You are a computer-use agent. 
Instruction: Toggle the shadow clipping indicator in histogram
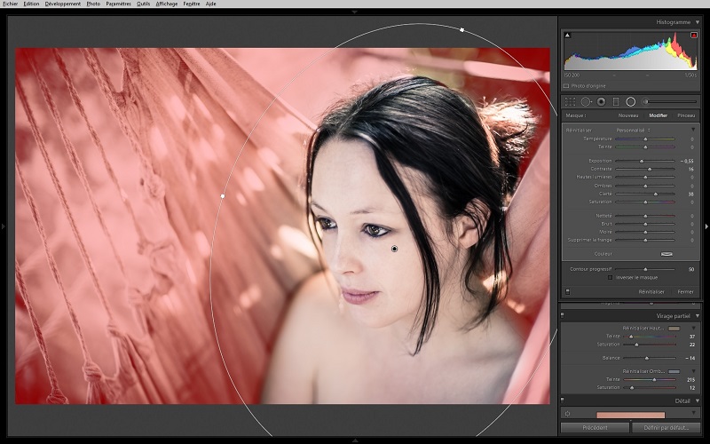coord(568,36)
